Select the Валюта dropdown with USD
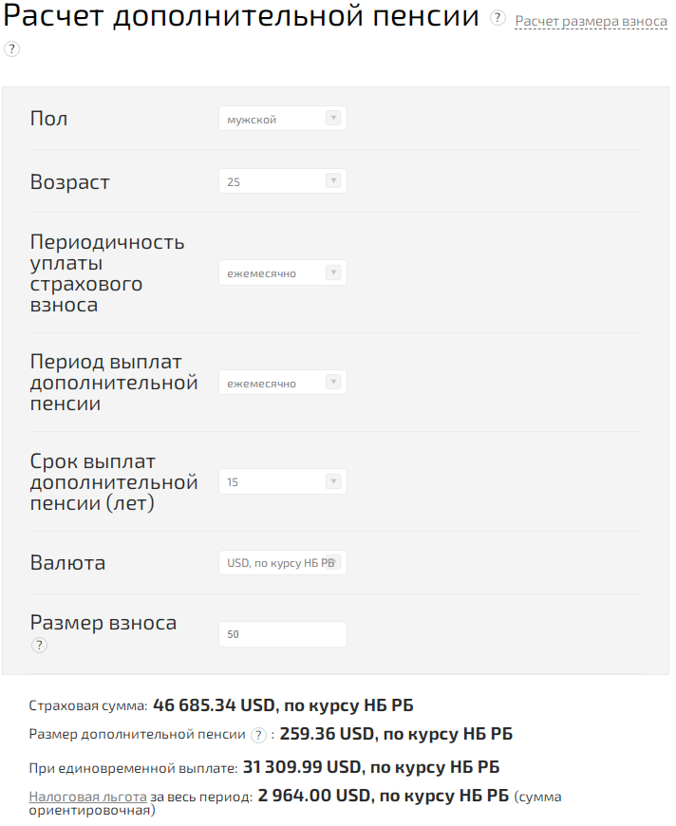 (x=282, y=563)
